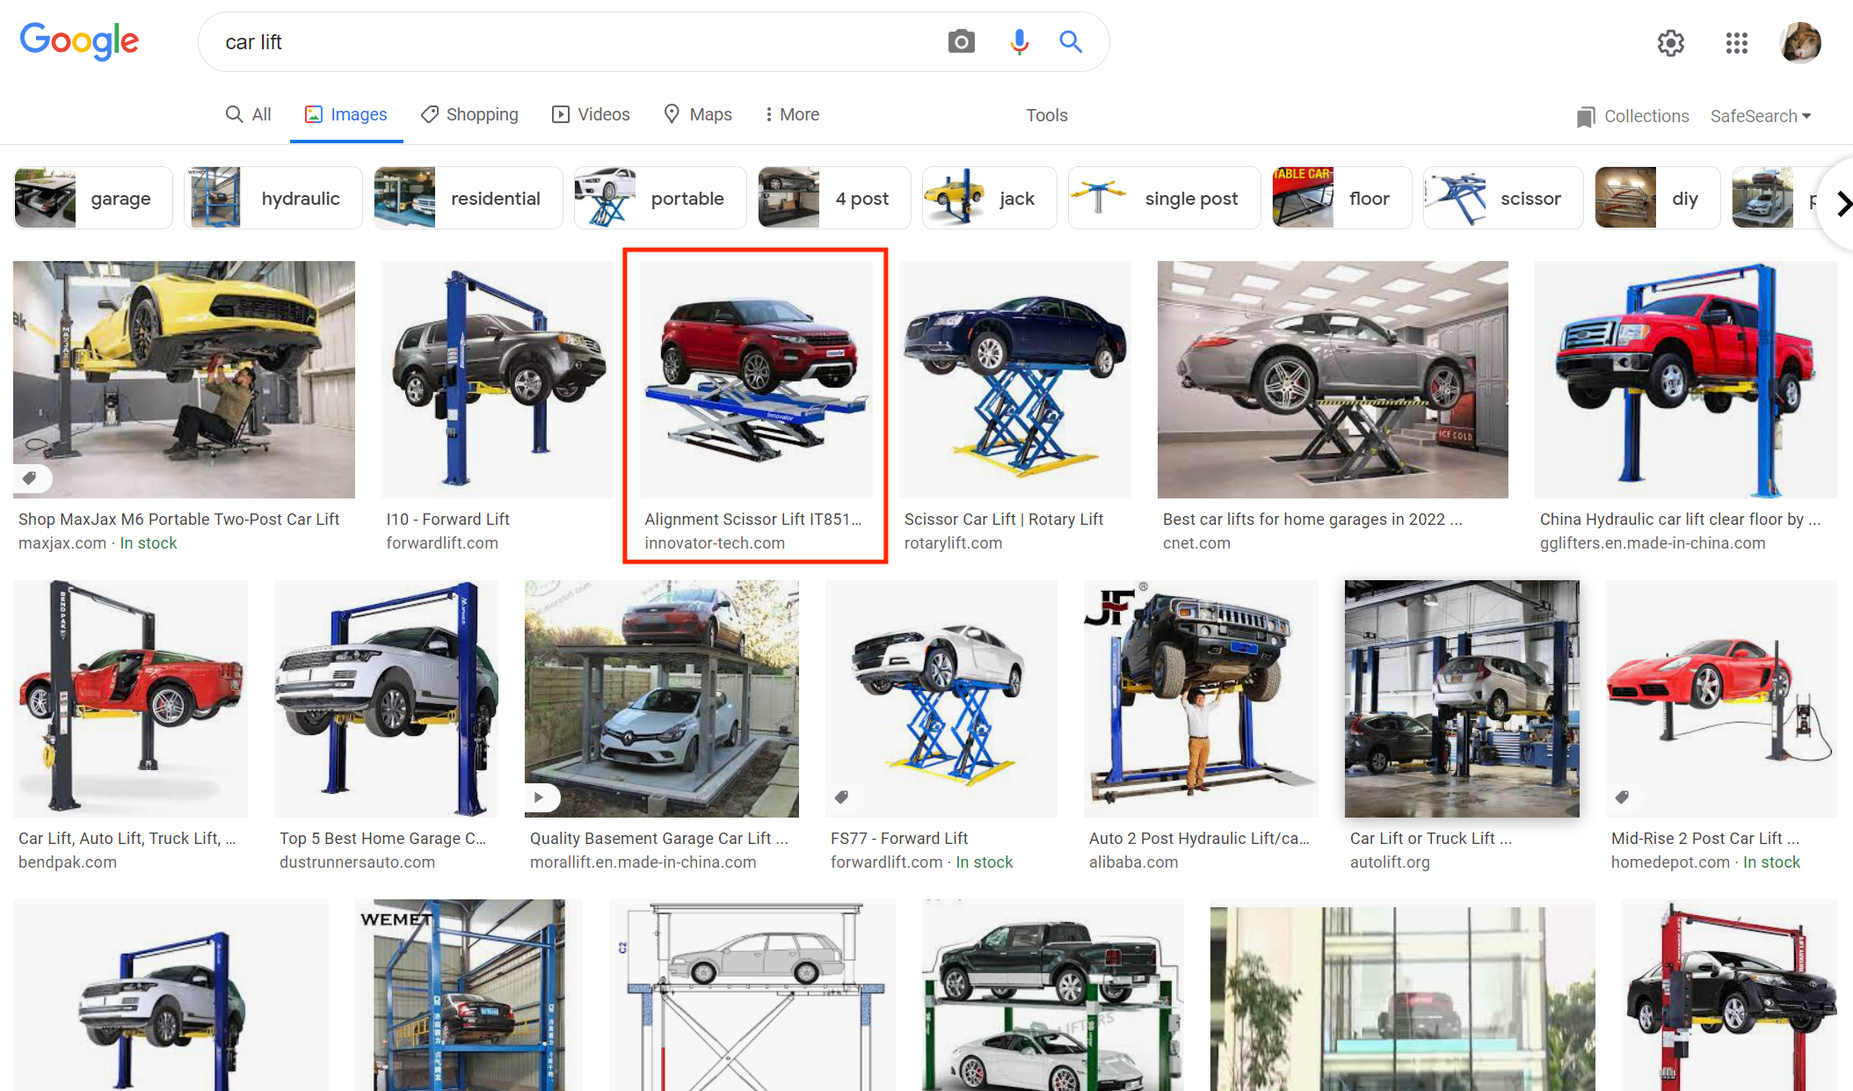Open the Google apps grid
1853x1091 pixels.
point(1736,42)
